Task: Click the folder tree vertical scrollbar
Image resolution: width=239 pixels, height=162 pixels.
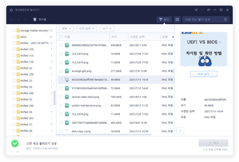Action: (54, 98)
